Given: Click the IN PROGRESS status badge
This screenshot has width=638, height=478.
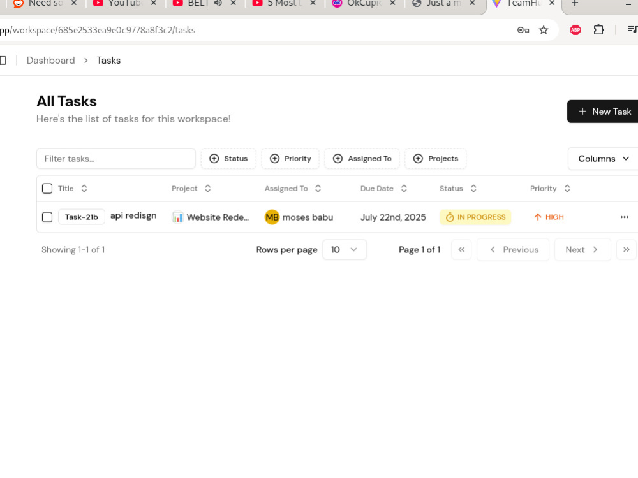Looking at the screenshot, I should pyautogui.click(x=475, y=217).
